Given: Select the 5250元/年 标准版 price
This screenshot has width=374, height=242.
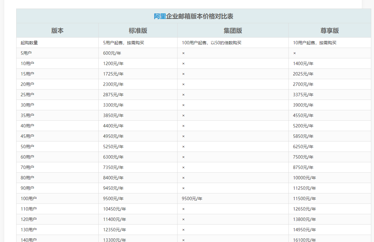Looking at the screenshot, I should tap(113, 147).
